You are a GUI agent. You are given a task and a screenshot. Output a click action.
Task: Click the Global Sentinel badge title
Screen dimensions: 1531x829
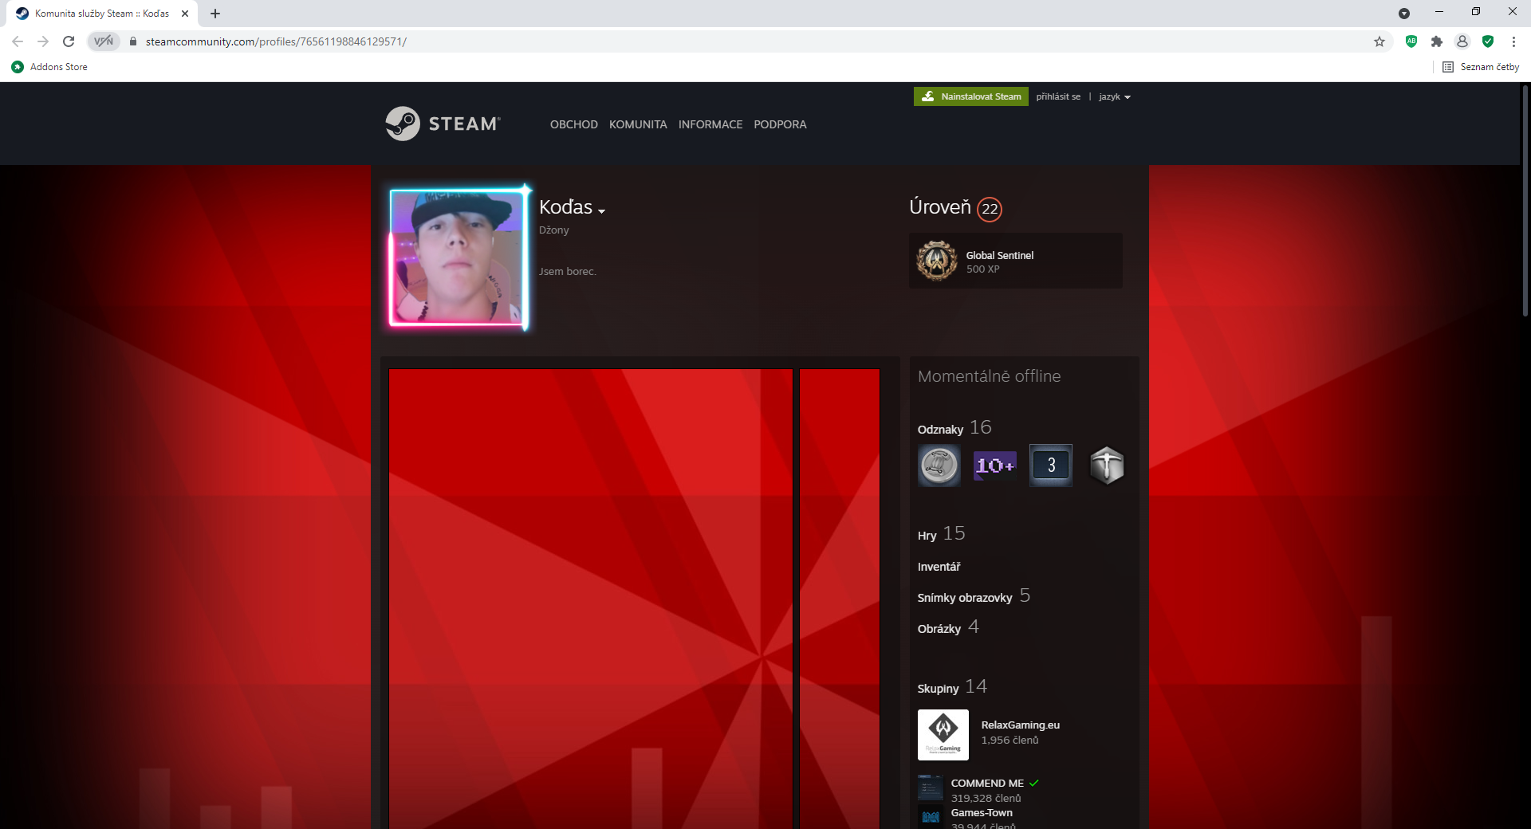[1000, 255]
